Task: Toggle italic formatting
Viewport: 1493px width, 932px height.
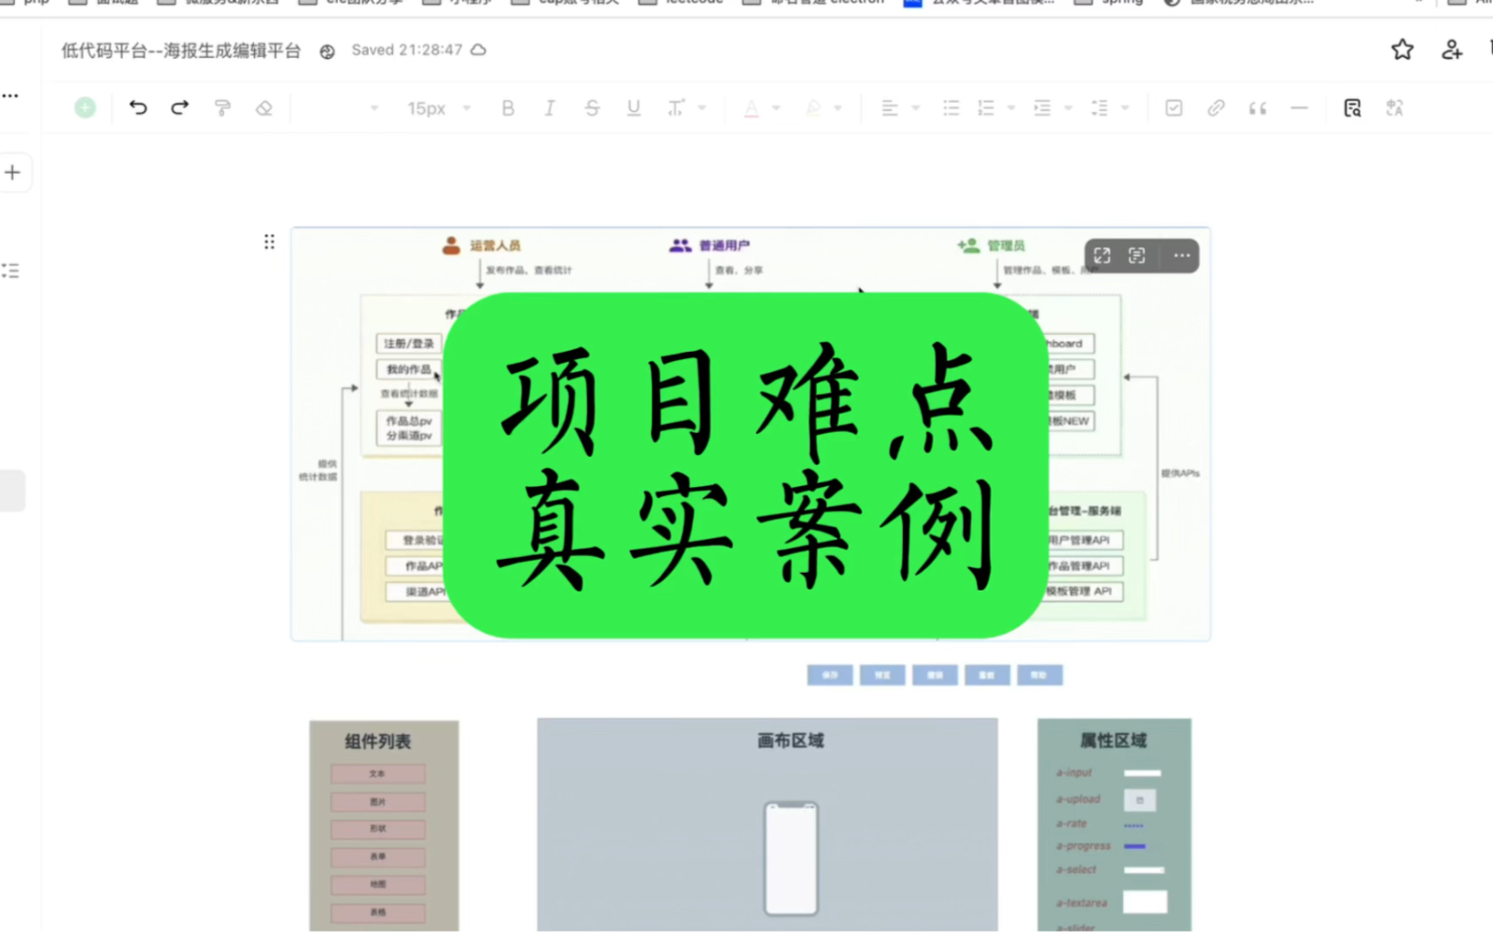Action: coord(550,108)
